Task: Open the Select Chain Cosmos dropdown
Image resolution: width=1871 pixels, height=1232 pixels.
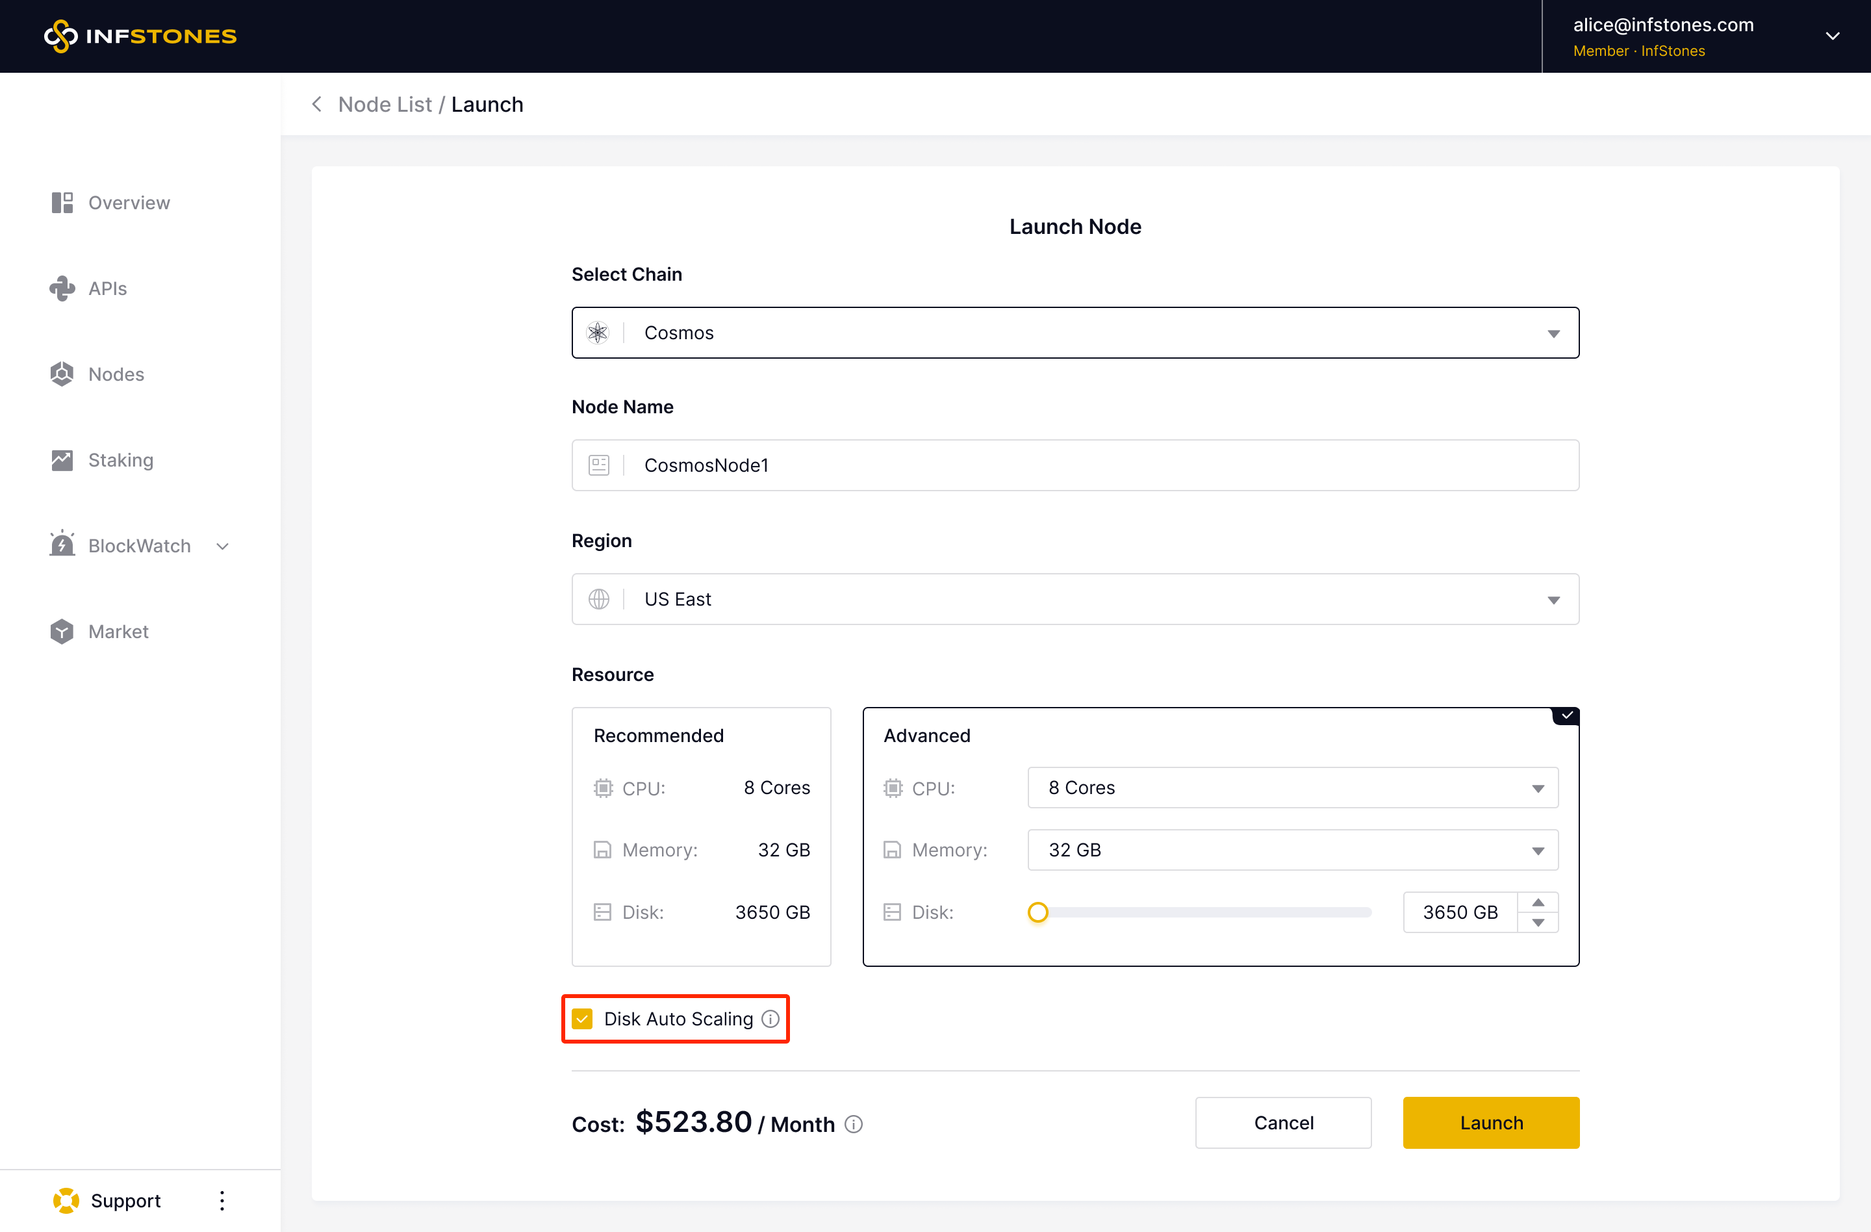Action: pos(1075,333)
